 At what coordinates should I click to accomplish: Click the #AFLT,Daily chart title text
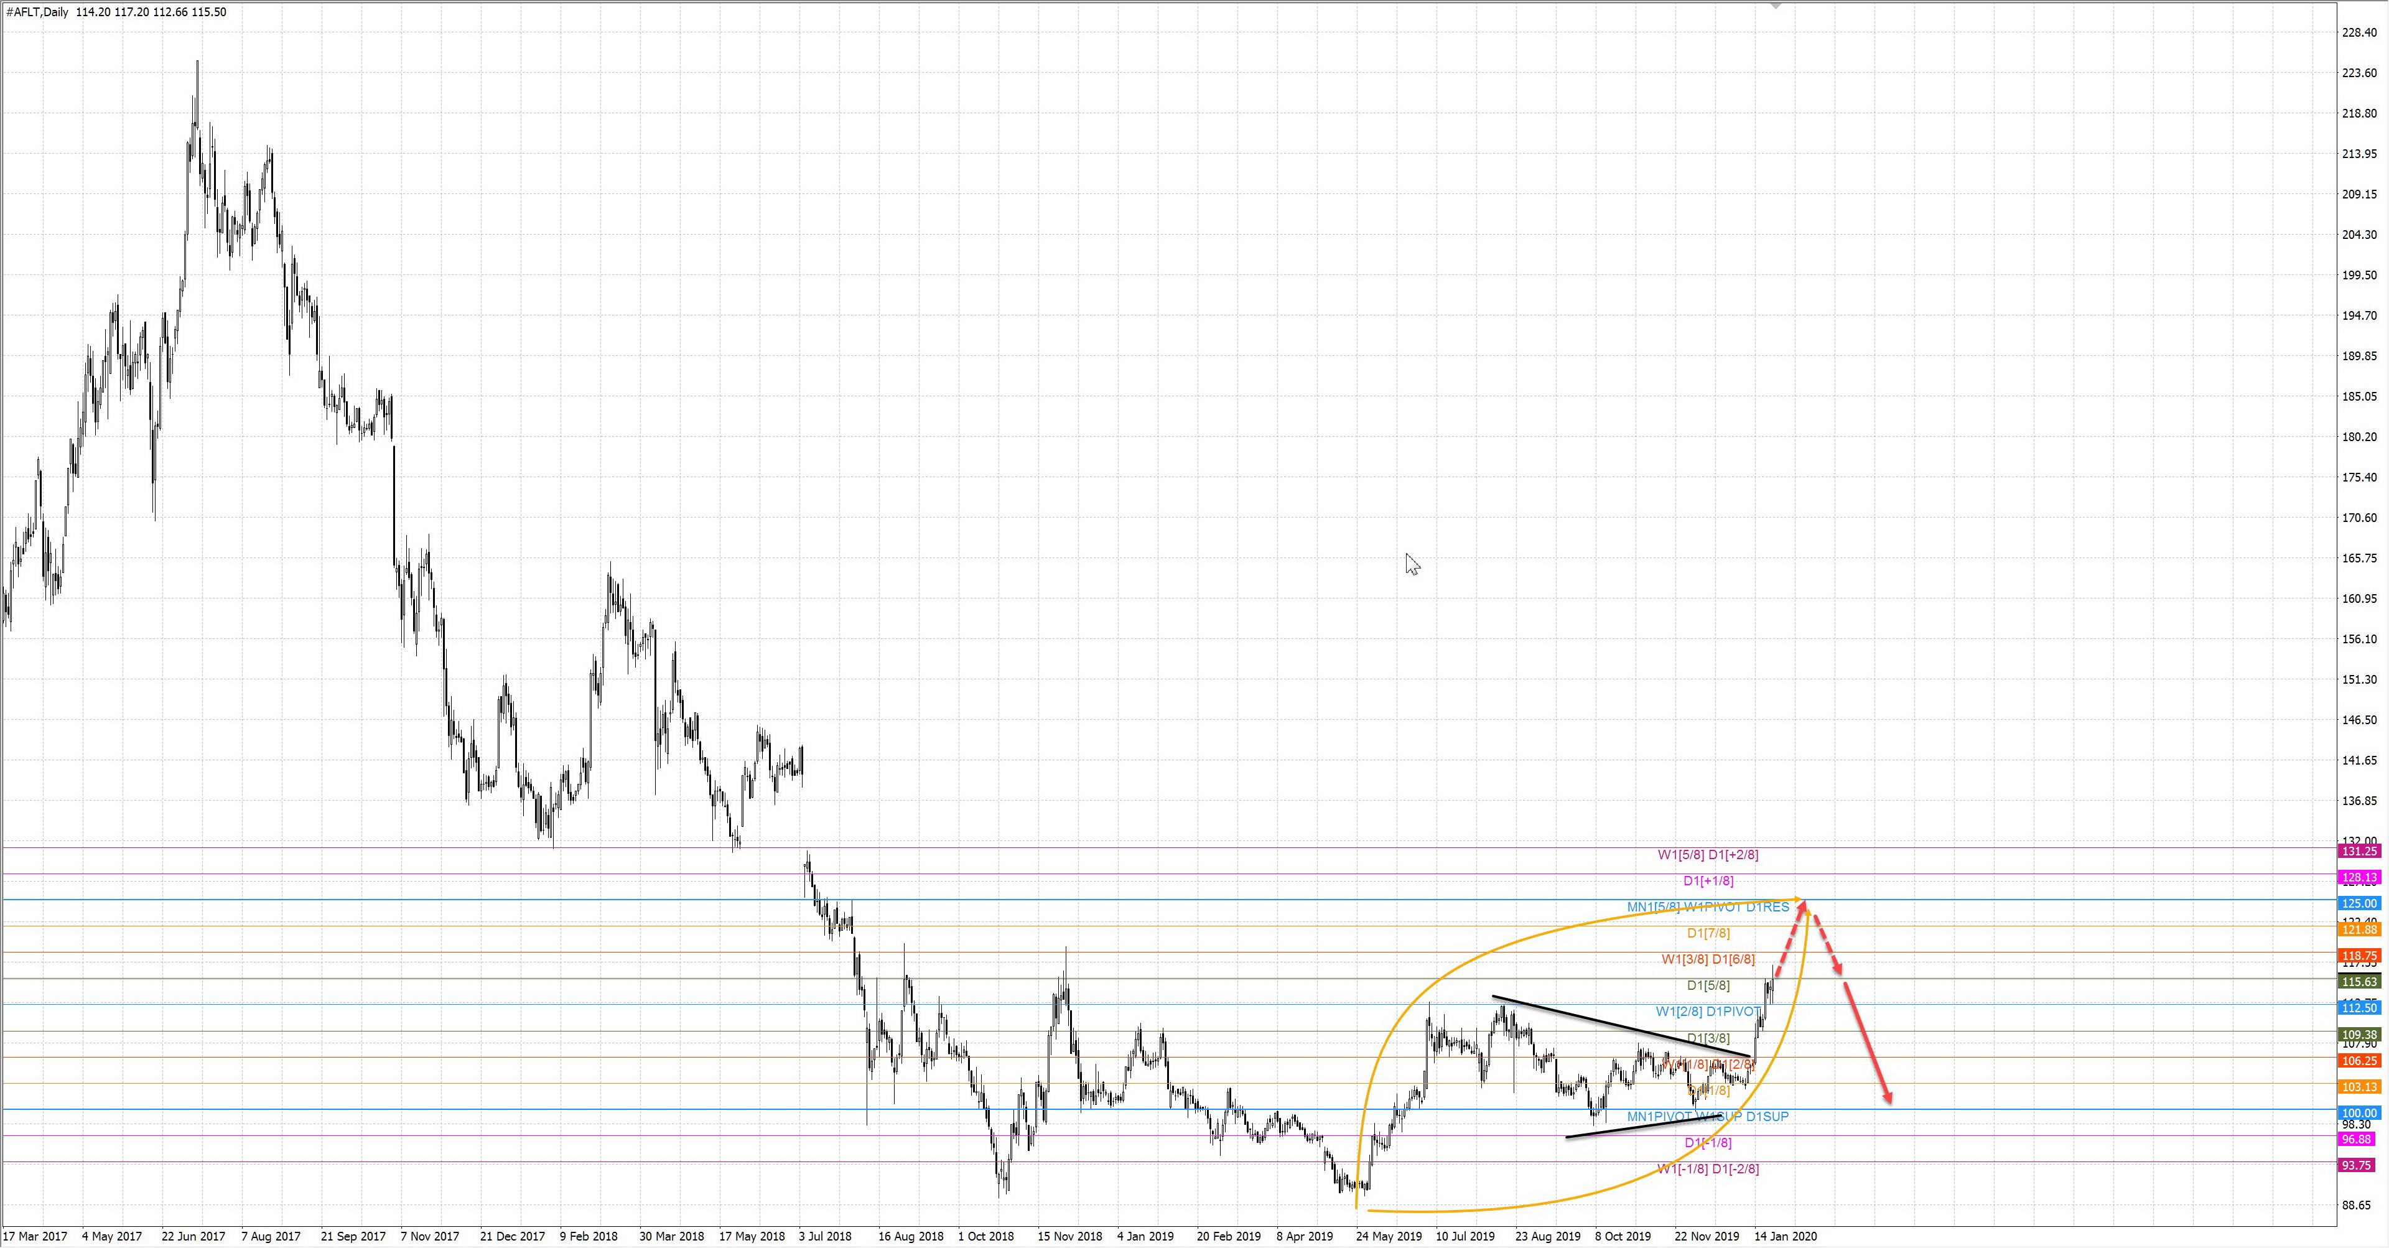point(37,12)
